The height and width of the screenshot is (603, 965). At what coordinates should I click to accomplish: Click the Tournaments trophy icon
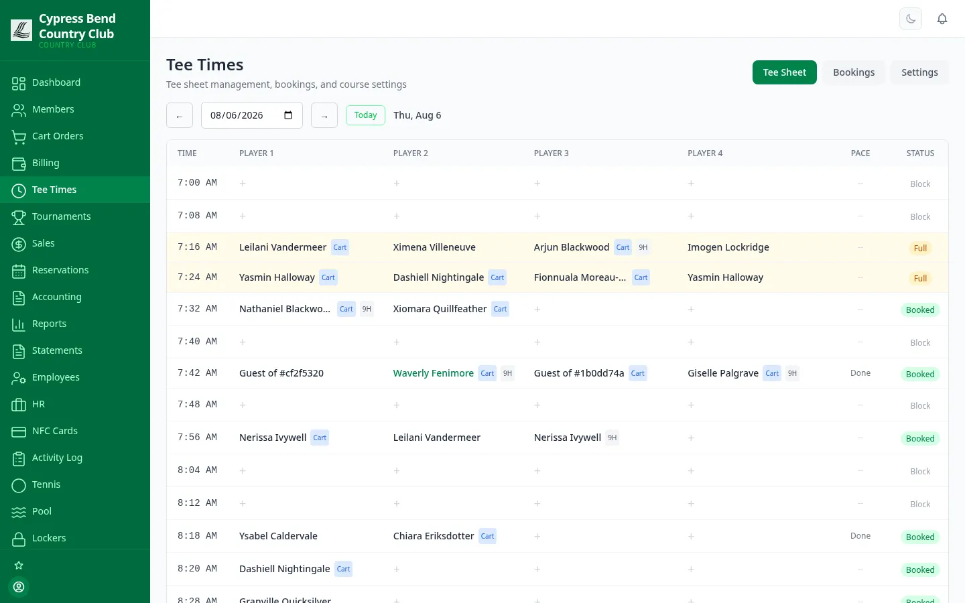(19, 217)
